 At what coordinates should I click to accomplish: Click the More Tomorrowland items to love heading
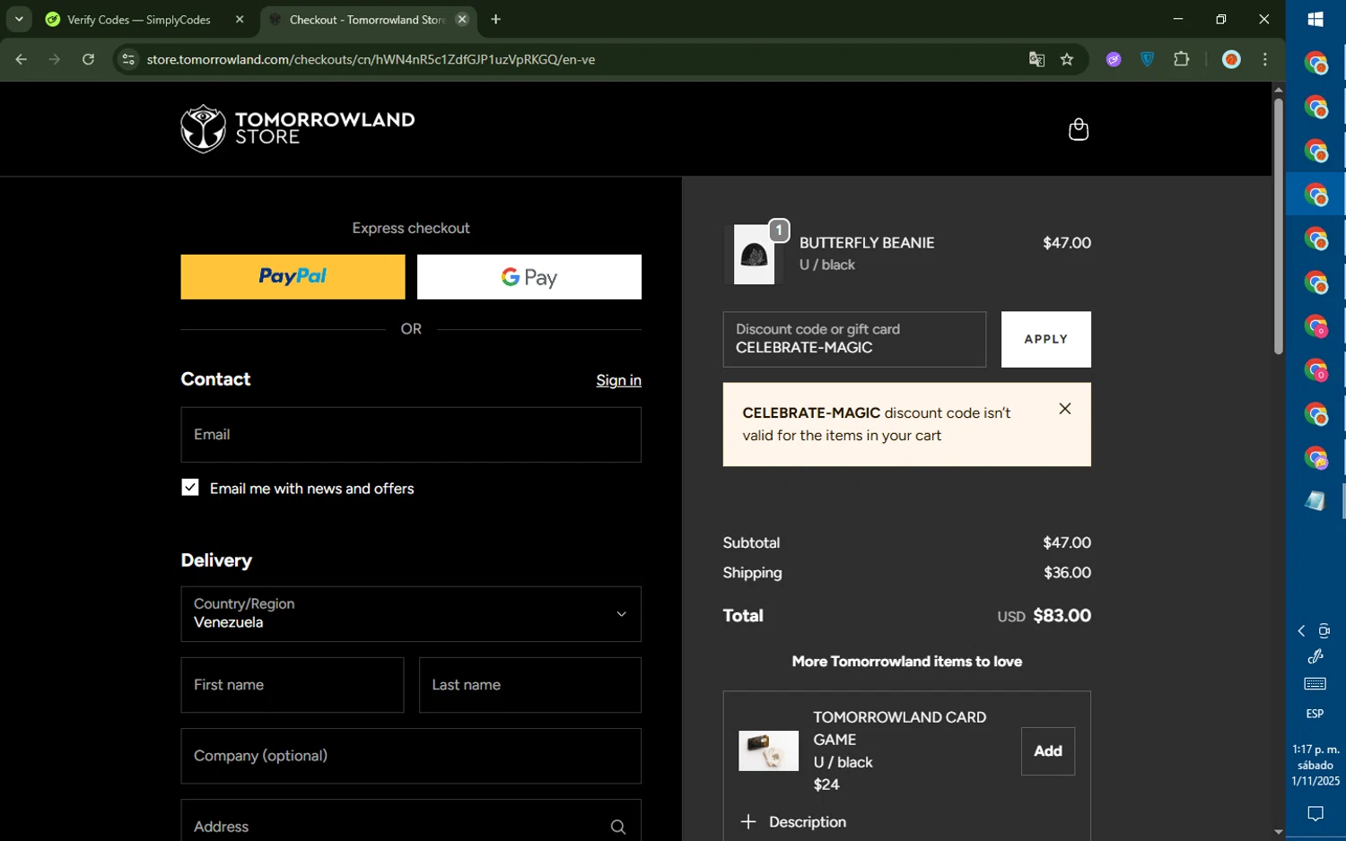click(906, 662)
